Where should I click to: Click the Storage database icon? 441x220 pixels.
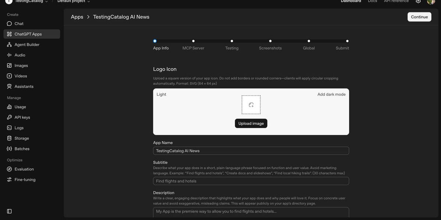click(x=10, y=138)
